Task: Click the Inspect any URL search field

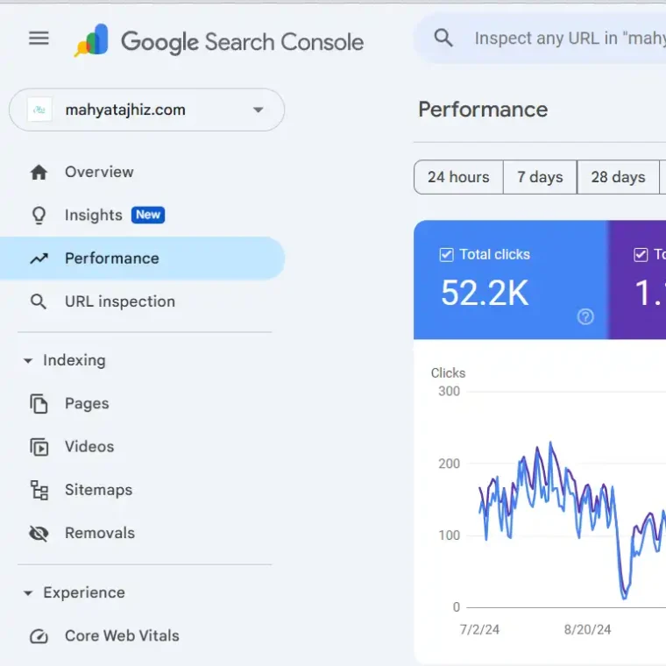Action: click(x=570, y=39)
